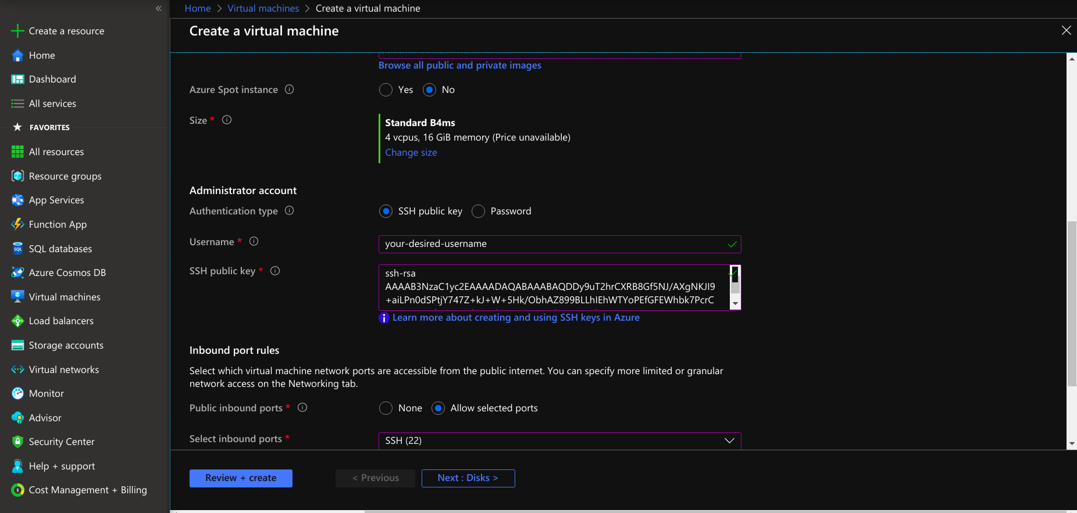Click the info icon beside Size
The height and width of the screenshot is (513, 1077).
point(227,120)
